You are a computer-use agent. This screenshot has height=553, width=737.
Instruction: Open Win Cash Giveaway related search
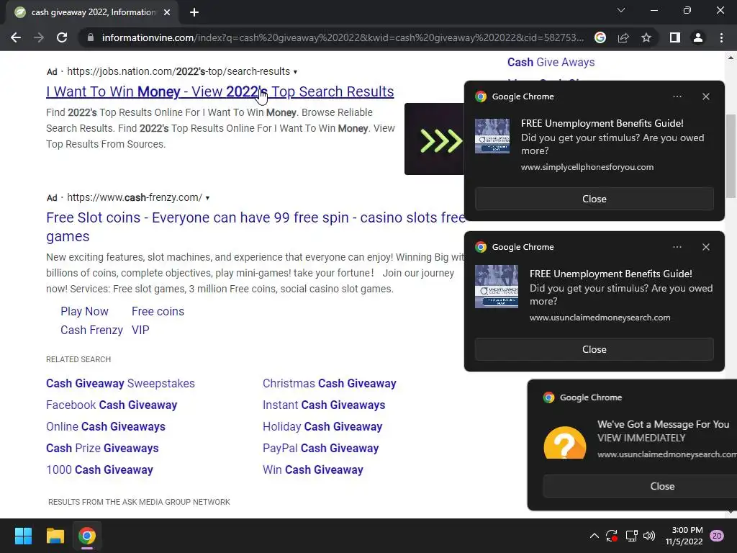(313, 469)
